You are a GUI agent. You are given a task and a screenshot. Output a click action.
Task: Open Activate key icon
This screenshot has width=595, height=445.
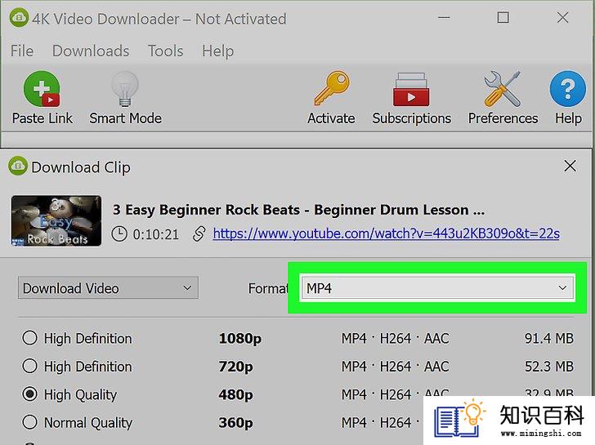332,88
